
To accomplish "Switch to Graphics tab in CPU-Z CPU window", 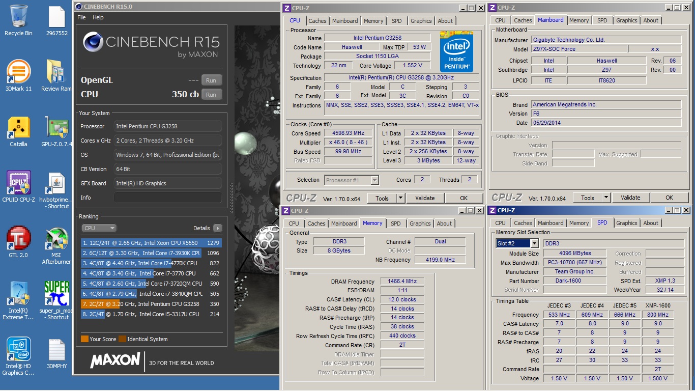I will [x=421, y=21].
